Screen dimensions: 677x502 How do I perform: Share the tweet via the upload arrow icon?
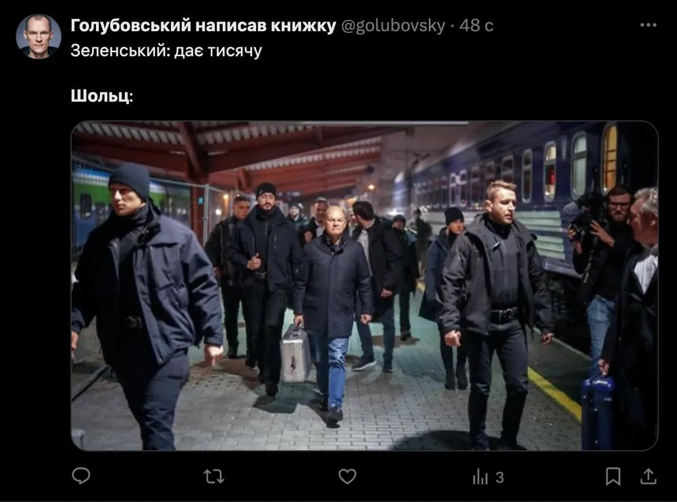tap(648, 476)
